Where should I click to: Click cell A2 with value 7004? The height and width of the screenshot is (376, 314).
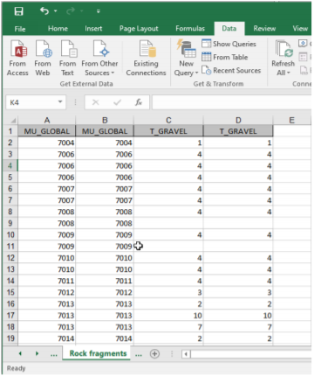point(47,143)
